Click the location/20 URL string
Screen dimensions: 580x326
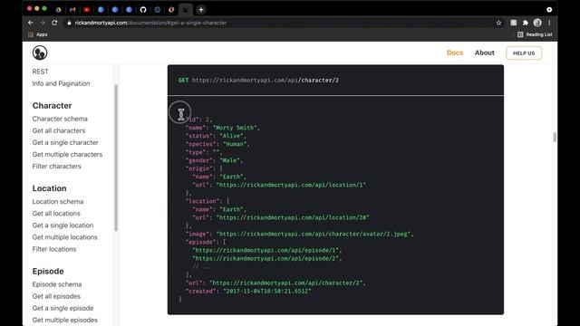point(293,217)
